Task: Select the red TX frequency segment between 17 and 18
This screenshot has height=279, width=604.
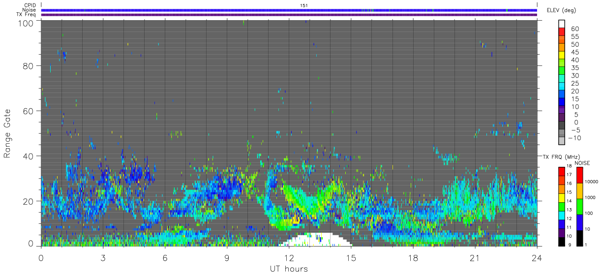Action: point(562,171)
